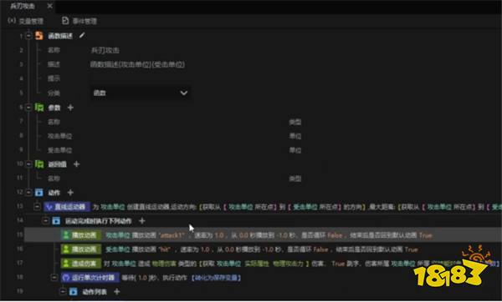Screen dimensions: 502x302
Task: Open 事件管理 event management
Action: [x=79, y=21]
